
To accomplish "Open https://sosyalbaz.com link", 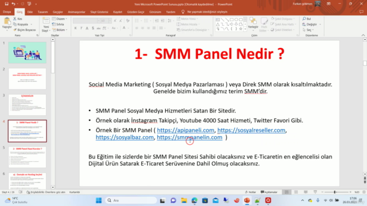I will pyautogui.click(x=125, y=137).
